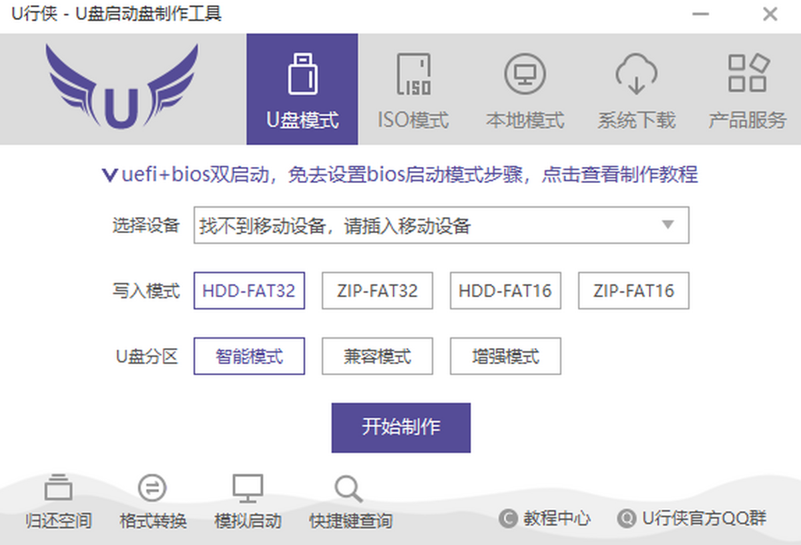Image resolution: width=801 pixels, height=545 pixels.
Task: Select the 本地模式 monitor icon
Action: tap(525, 73)
